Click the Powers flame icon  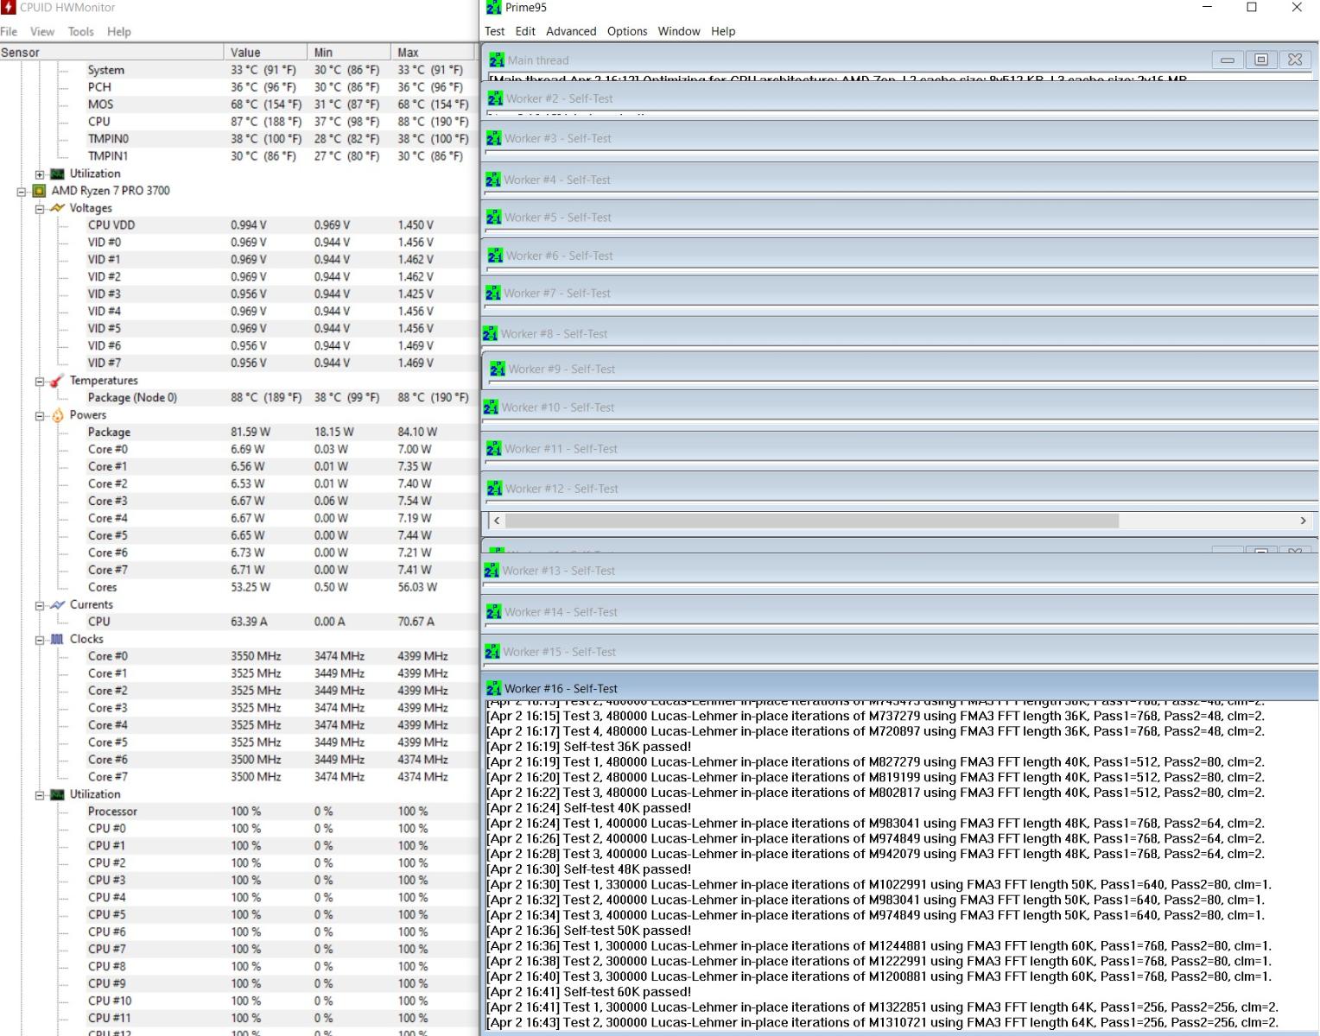pyautogui.click(x=57, y=415)
